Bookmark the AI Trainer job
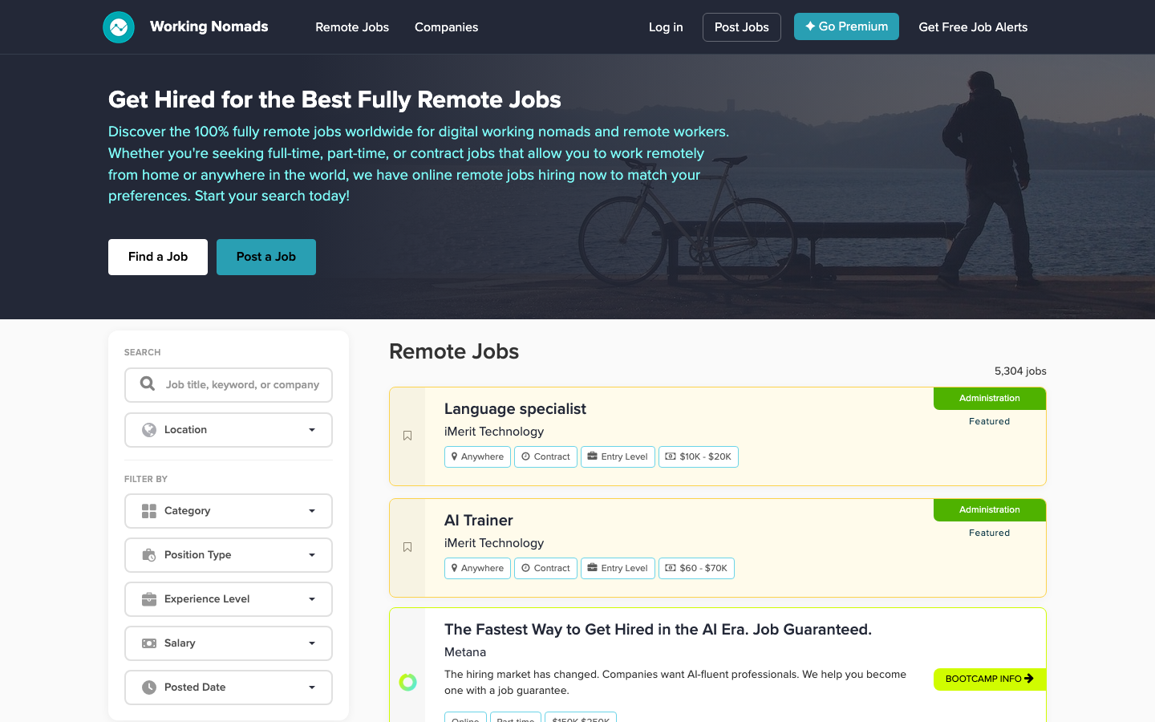1155x722 pixels. pyautogui.click(x=407, y=547)
